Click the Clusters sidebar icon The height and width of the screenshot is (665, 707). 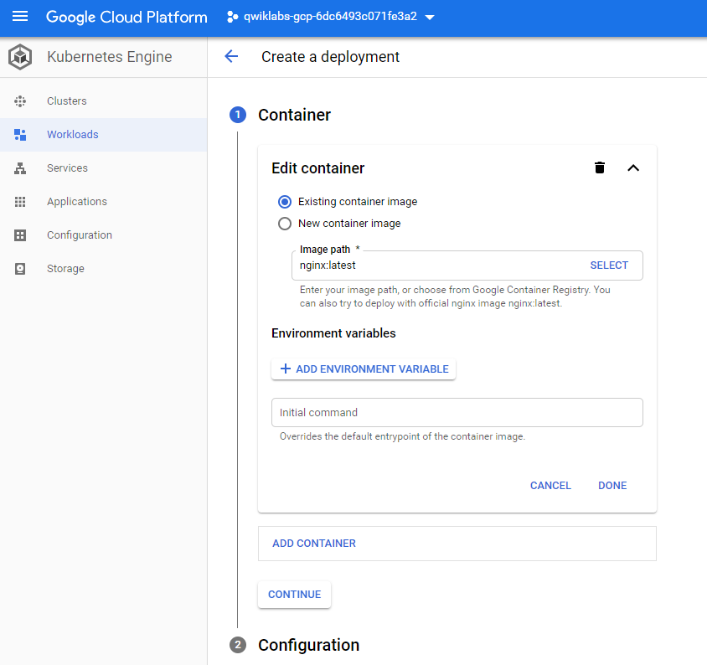point(20,101)
